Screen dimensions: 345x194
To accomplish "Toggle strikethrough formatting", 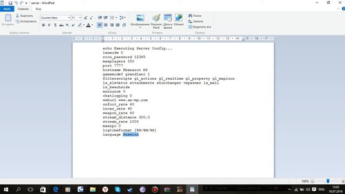I will [61, 25].
